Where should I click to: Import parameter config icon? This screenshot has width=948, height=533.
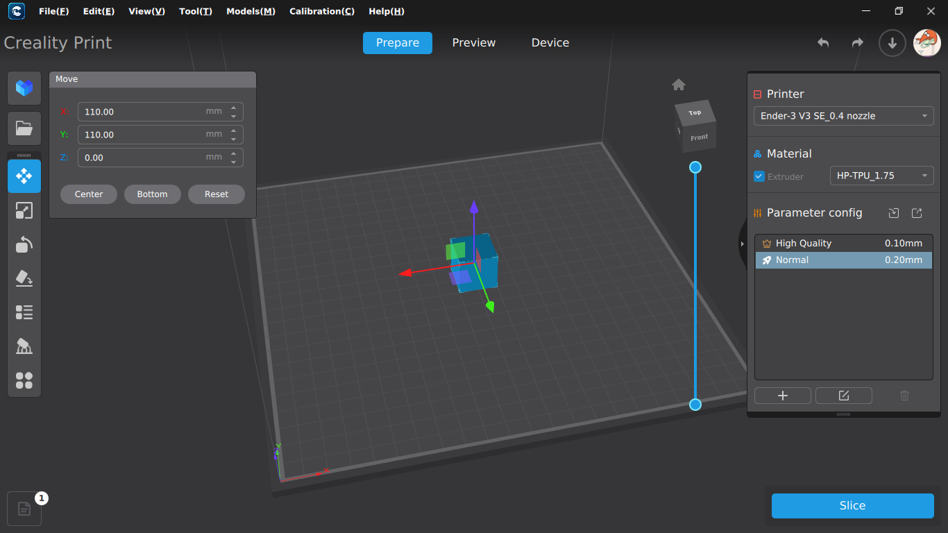[x=894, y=213]
